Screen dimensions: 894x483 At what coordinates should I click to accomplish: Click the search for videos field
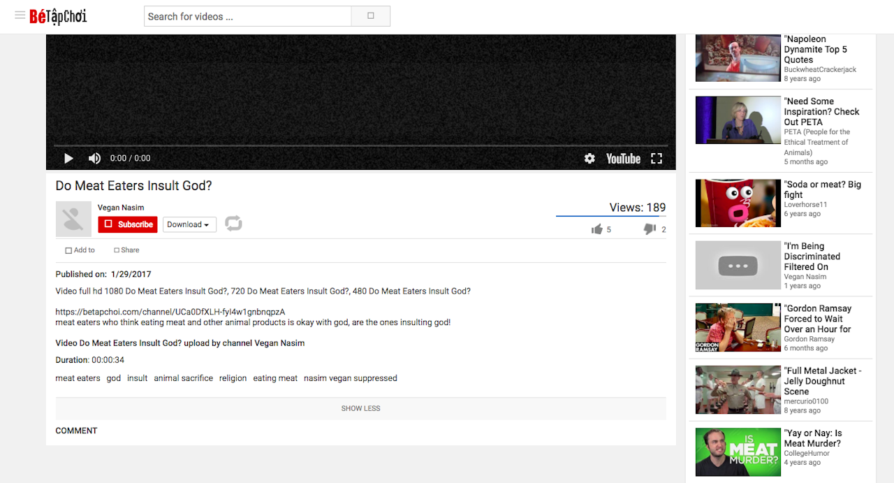pyautogui.click(x=247, y=16)
